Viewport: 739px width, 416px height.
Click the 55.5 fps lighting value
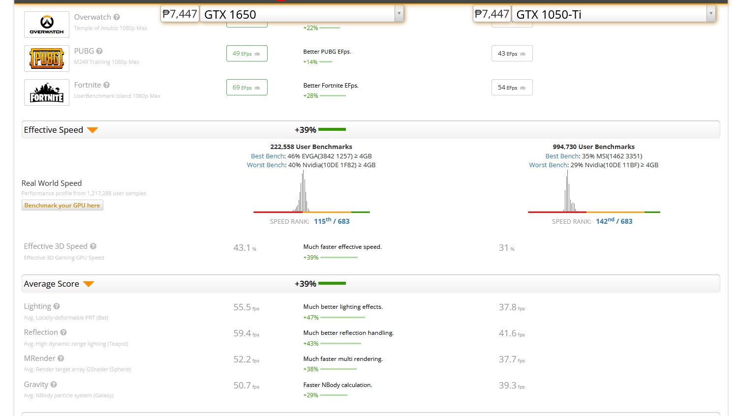[x=246, y=307]
